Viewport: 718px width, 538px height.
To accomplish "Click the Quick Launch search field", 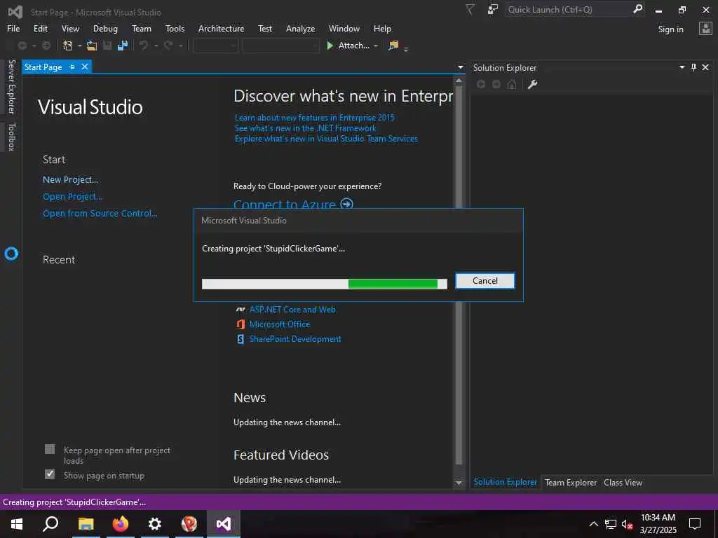I will (x=568, y=10).
